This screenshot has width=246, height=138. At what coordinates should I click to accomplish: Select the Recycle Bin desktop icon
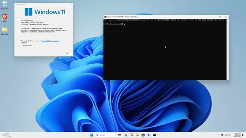pyautogui.click(x=4, y=5)
